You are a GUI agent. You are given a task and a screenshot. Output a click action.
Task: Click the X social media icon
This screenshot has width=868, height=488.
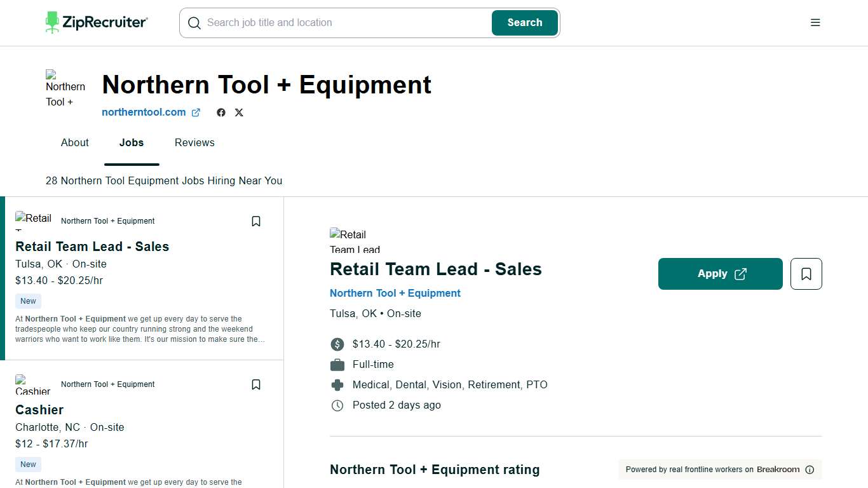(x=239, y=112)
